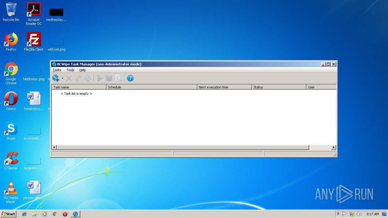Select the Recycle Bin desktop icon
388x218 pixels.
11,12
